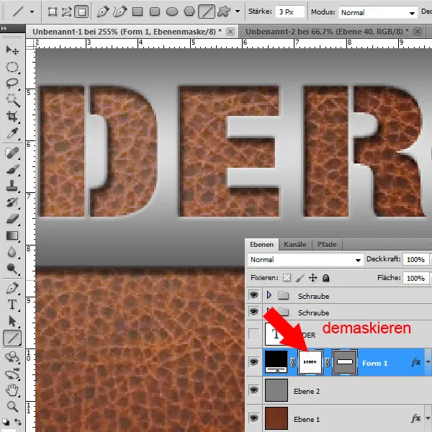Toggle visibility of Ebene 1 layer

[253, 418]
